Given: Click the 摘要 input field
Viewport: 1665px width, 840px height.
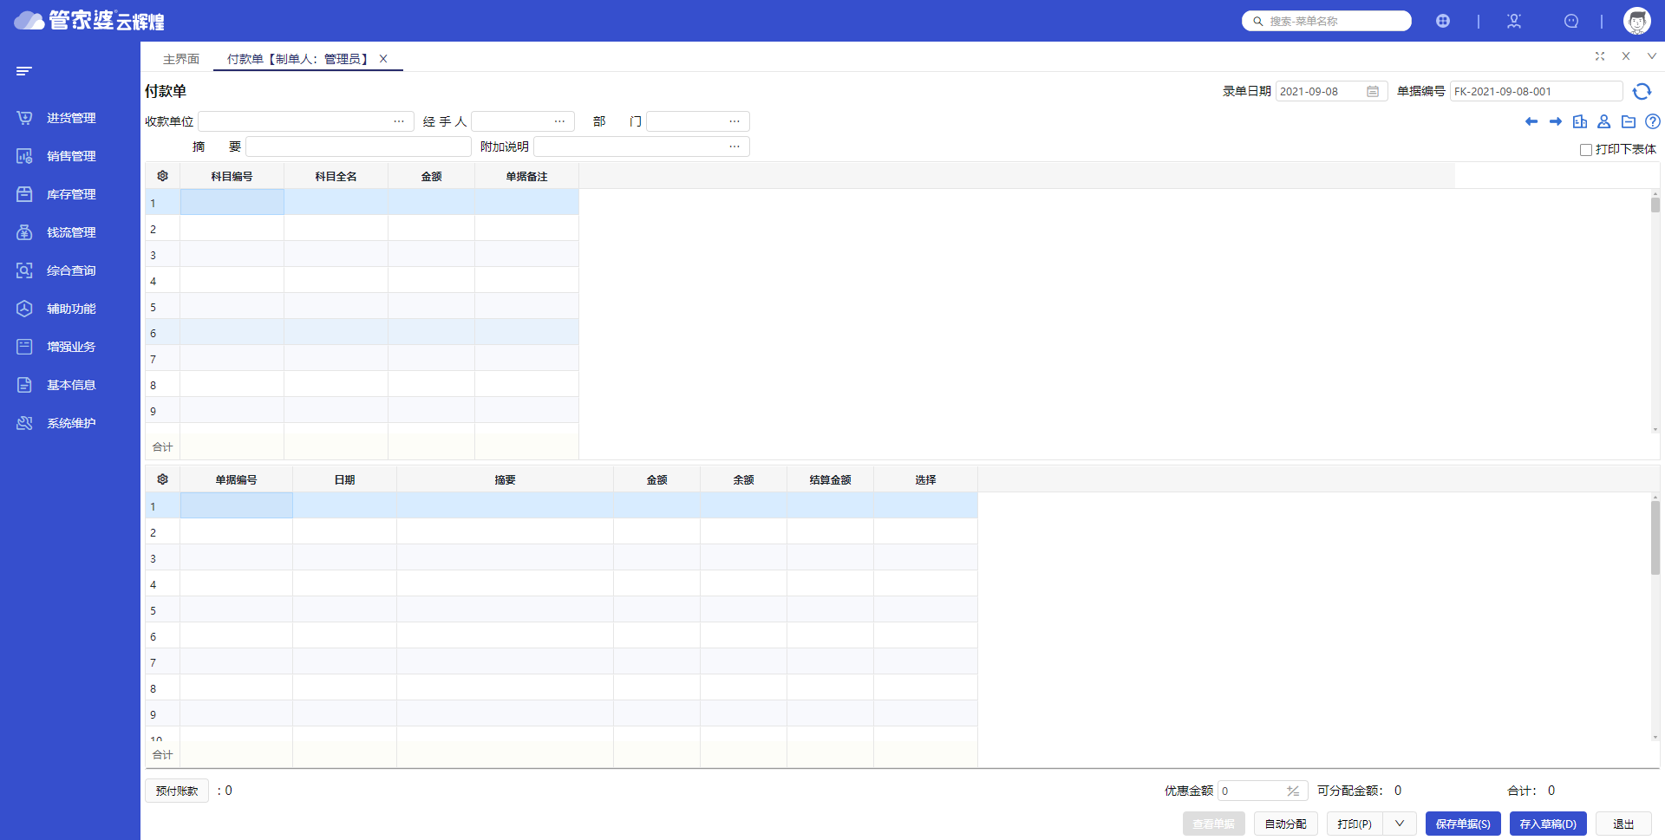Looking at the screenshot, I should coord(358,147).
